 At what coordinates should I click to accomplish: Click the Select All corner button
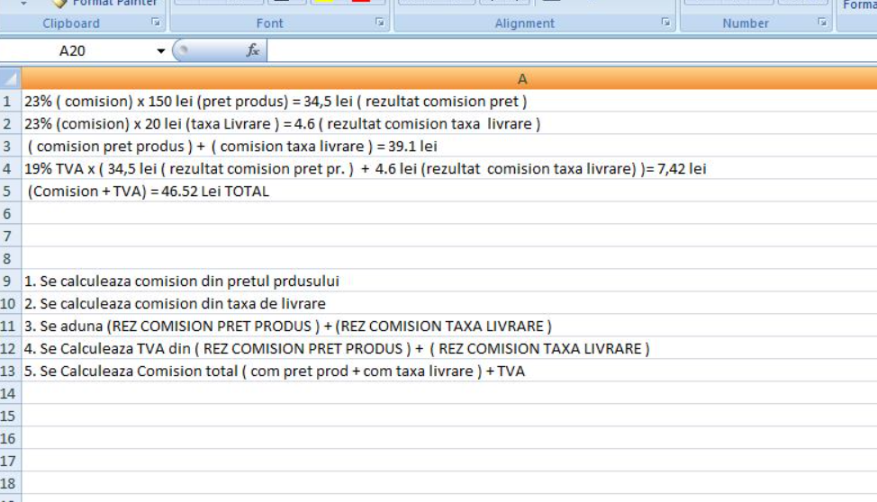click(x=10, y=79)
